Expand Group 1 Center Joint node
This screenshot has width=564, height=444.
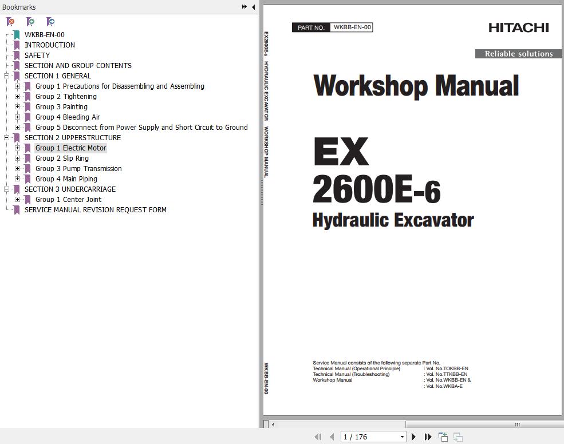coord(17,200)
